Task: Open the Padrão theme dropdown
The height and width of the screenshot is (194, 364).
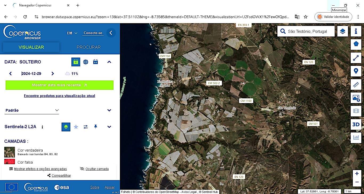Action: click(32, 110)
